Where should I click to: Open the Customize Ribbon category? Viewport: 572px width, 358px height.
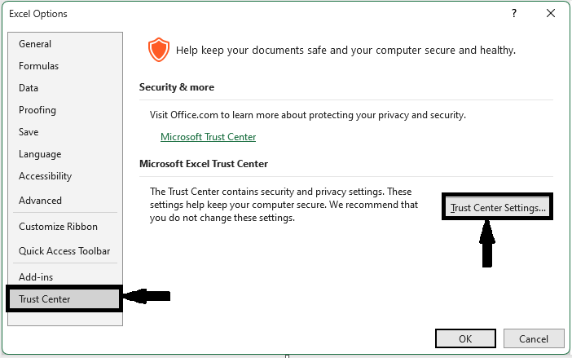tap(58, 227)
